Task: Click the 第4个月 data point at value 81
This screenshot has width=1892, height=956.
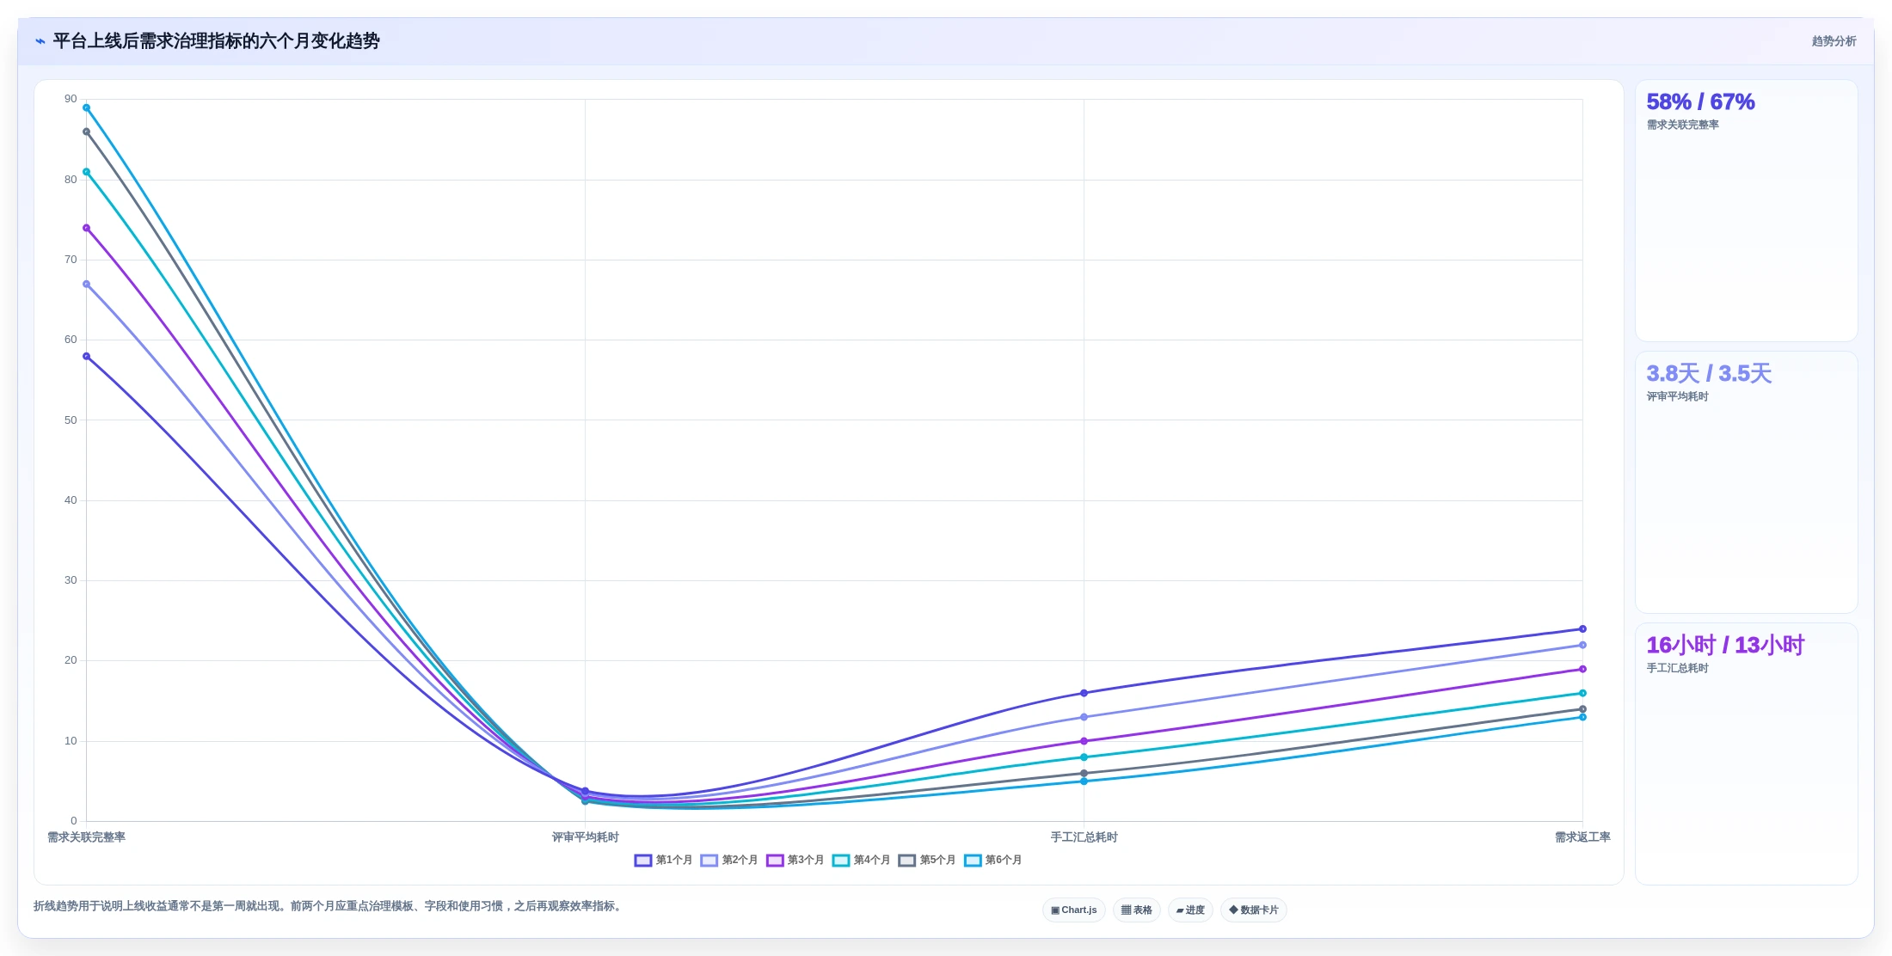Action: [x=86, y=172]
